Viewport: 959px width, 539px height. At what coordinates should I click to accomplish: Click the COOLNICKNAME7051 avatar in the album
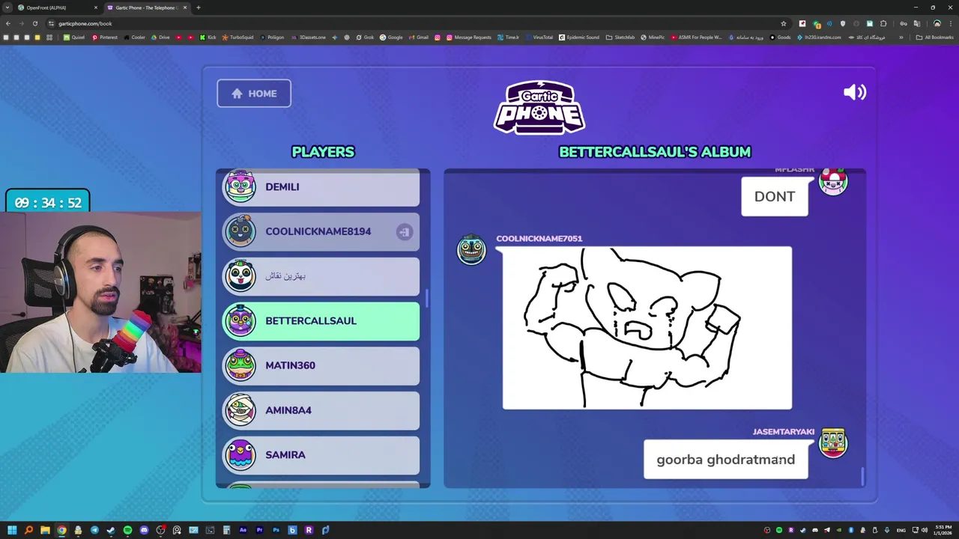471,249
